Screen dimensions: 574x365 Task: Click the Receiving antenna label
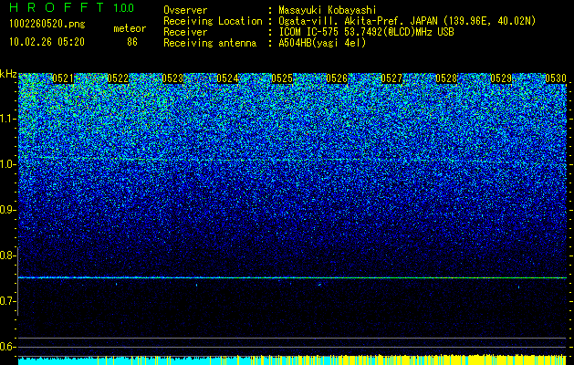point(210,43)
